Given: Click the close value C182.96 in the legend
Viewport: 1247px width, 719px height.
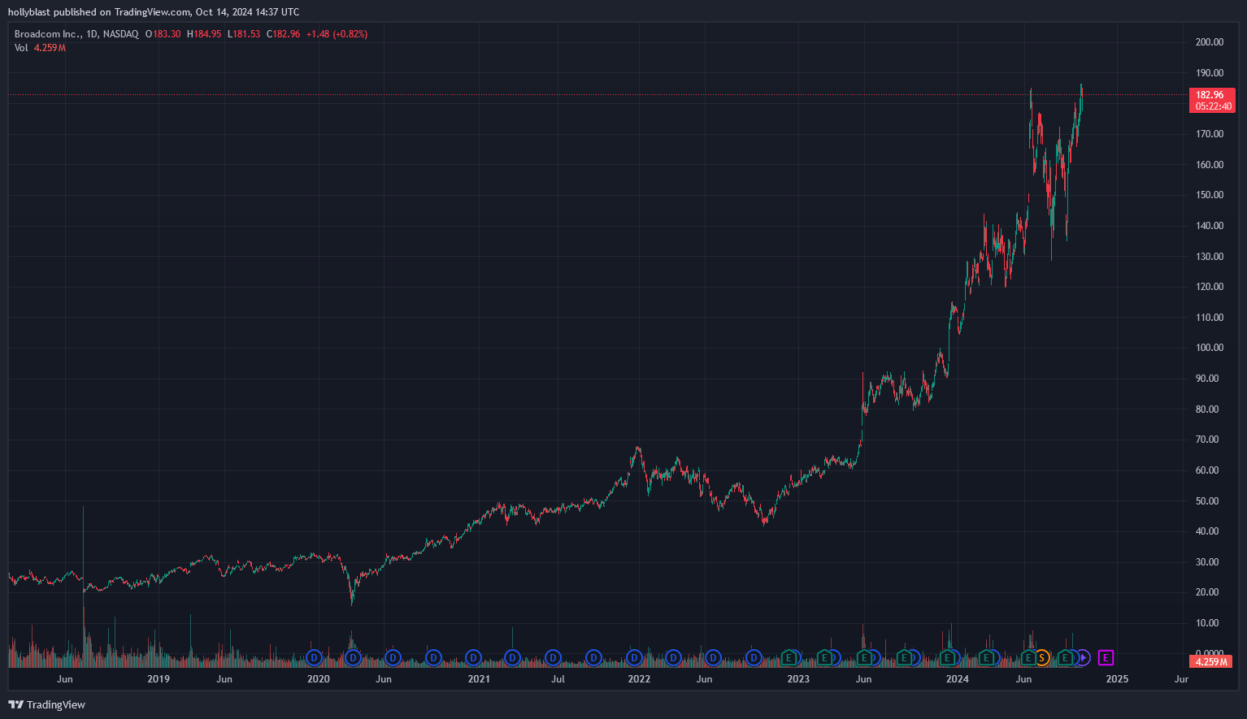Looking at the screenshot, I should click(283, 34).
